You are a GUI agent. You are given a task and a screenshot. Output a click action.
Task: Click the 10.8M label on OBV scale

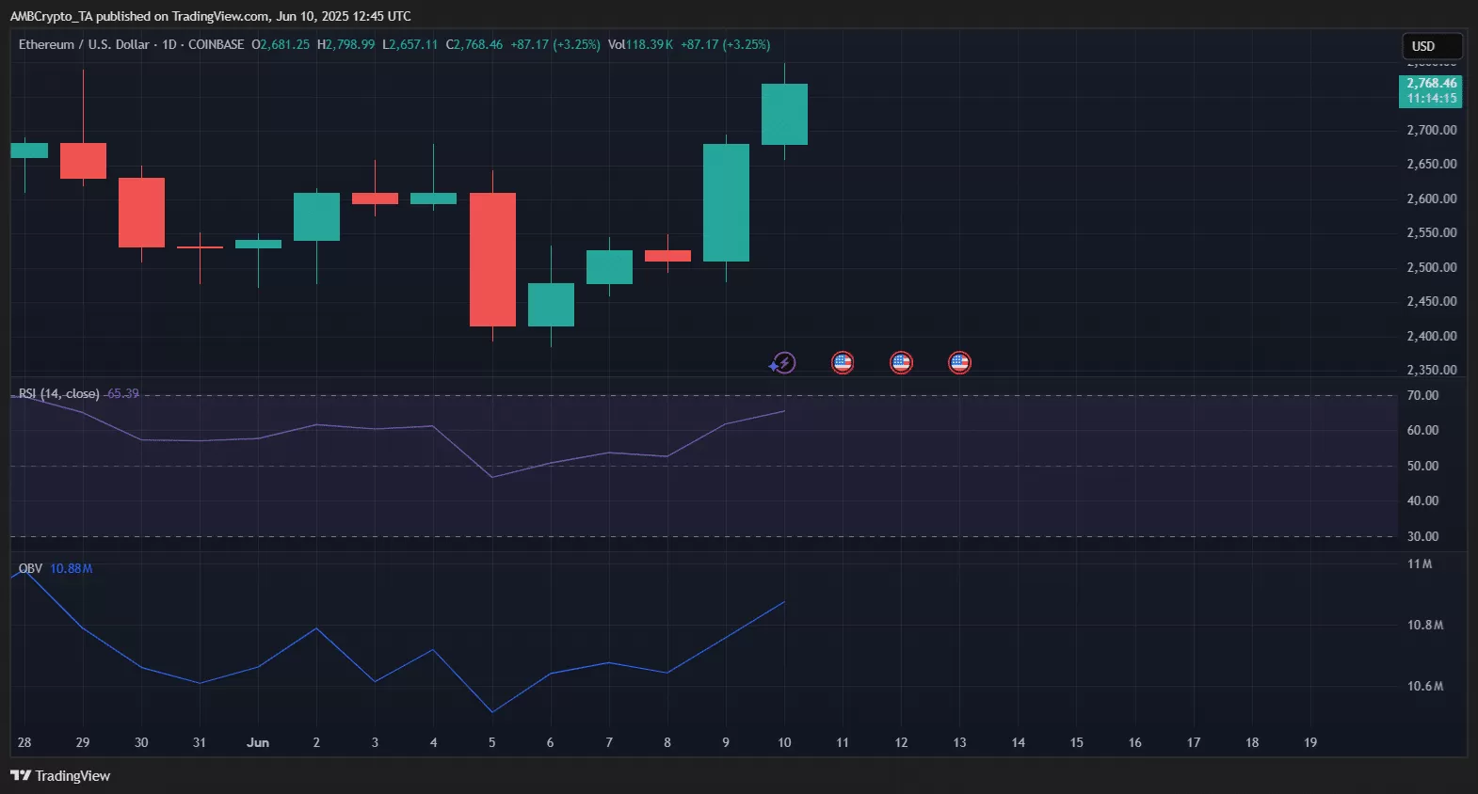[x=1424, y=625]
